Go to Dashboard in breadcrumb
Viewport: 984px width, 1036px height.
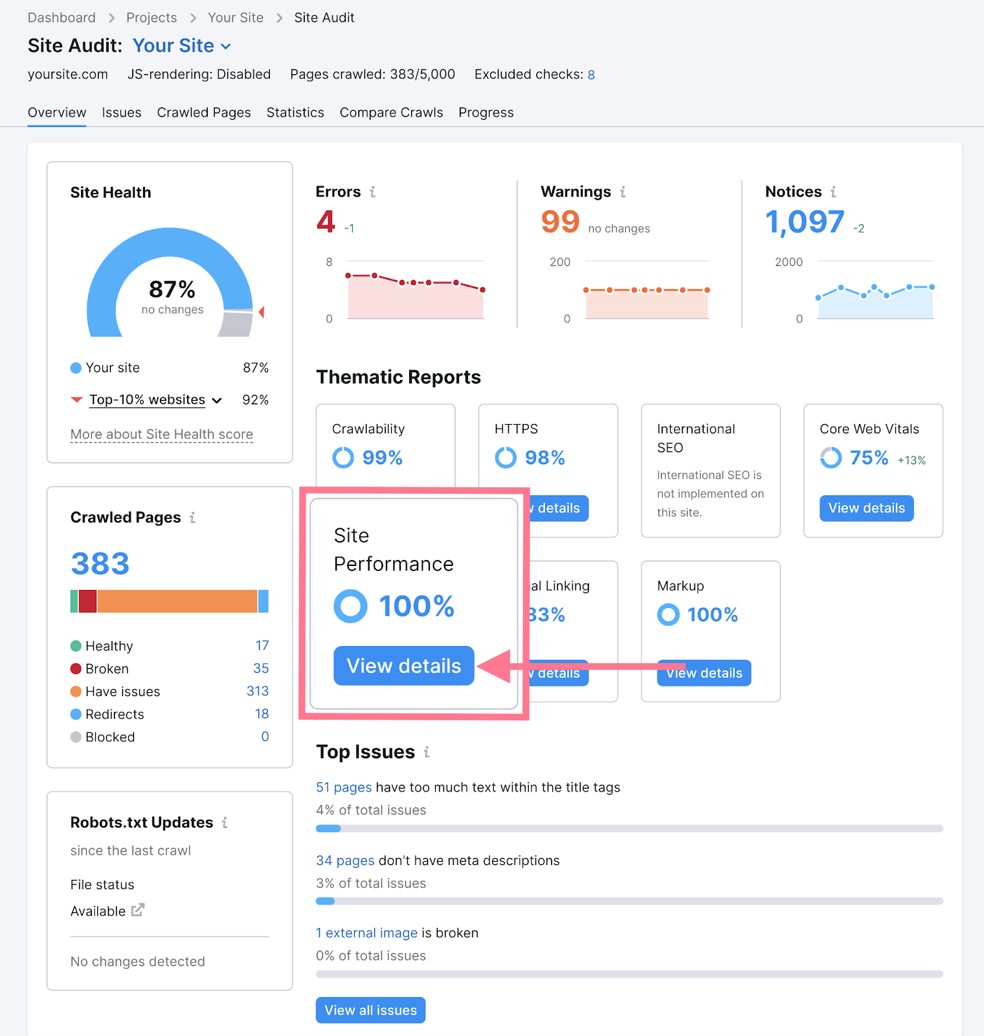(61, 17)
